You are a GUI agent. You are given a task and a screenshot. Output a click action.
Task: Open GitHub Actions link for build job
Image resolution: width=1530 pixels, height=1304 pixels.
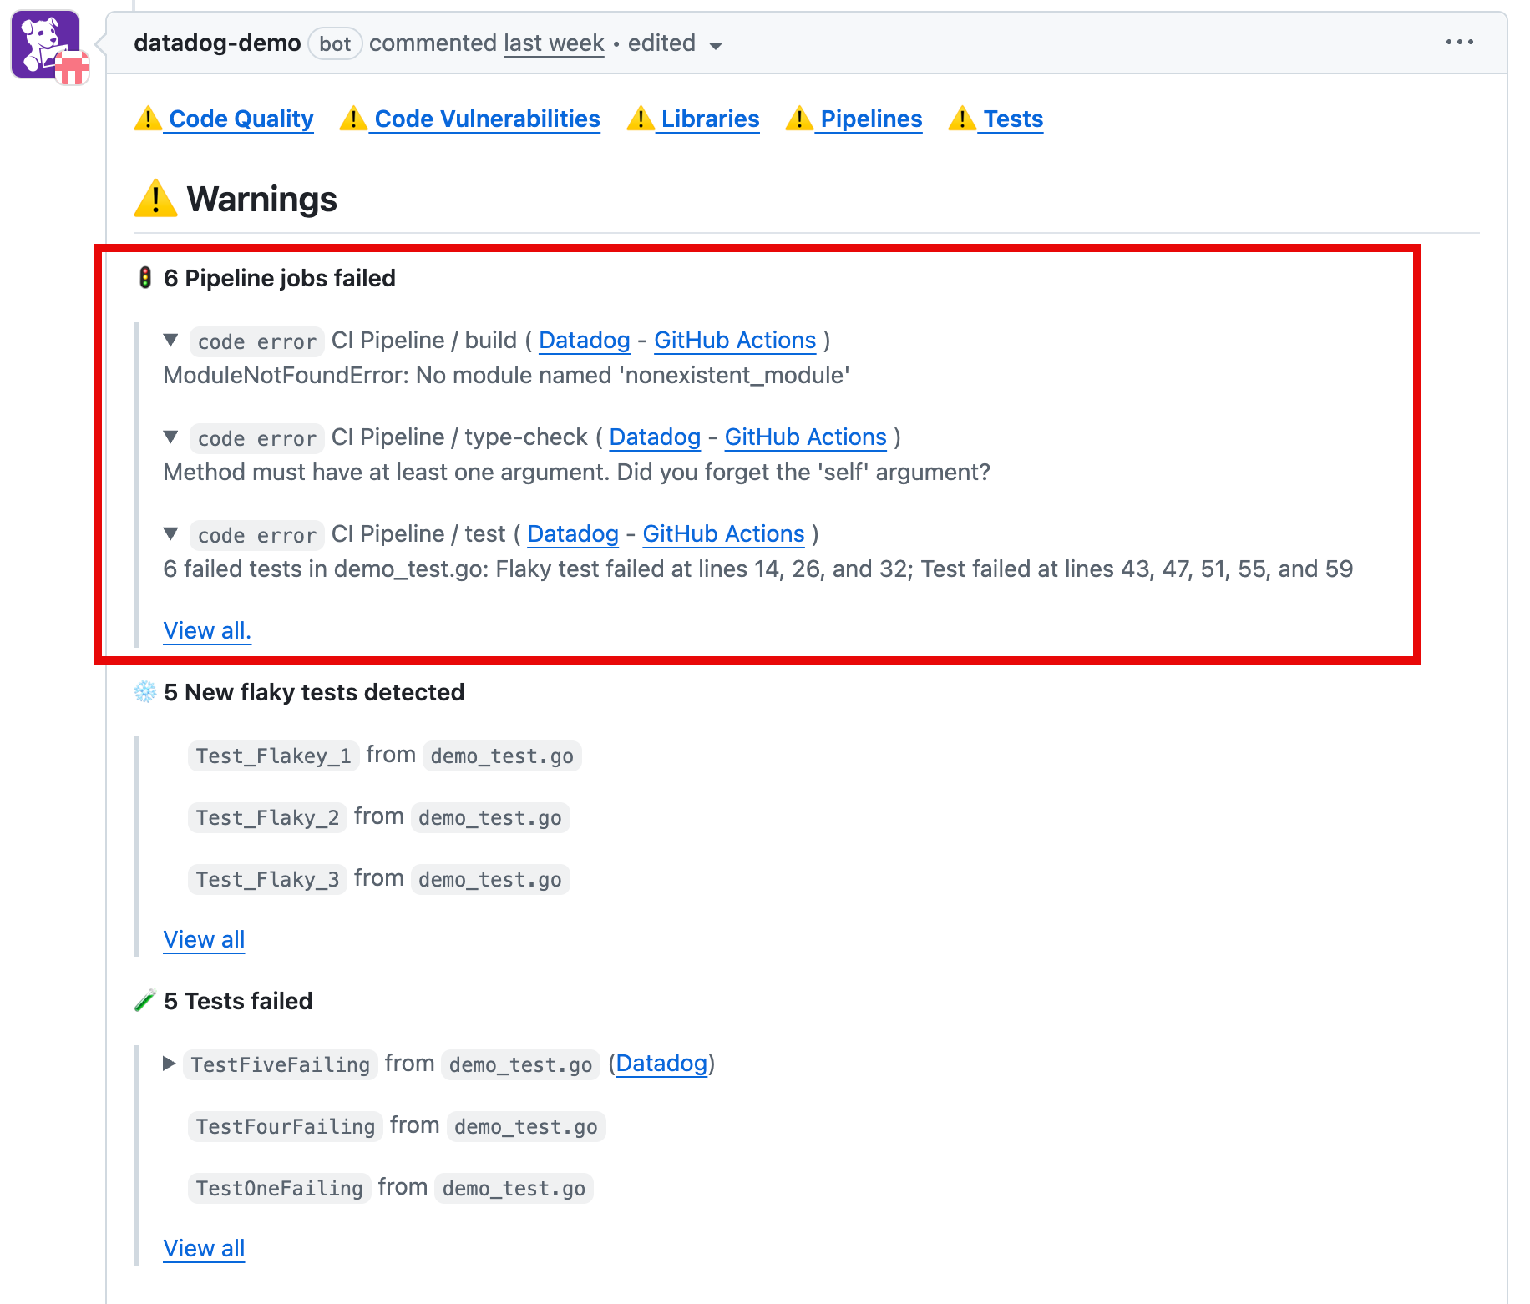coord(735,340)
